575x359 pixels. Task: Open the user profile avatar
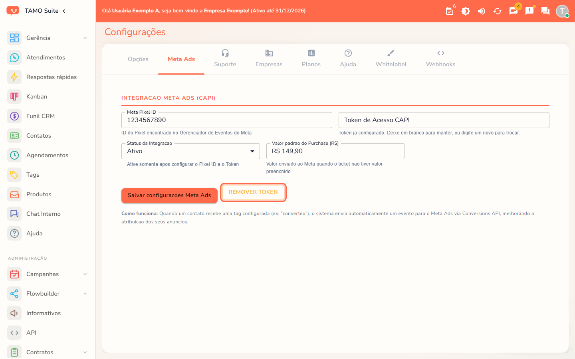[562, 11]
